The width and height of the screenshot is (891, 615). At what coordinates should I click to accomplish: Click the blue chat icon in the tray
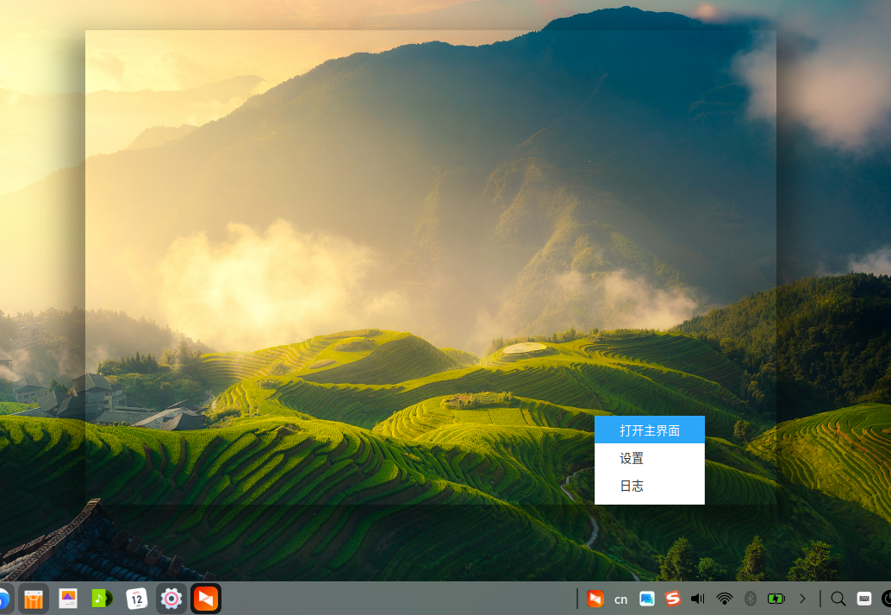(645, 598)
